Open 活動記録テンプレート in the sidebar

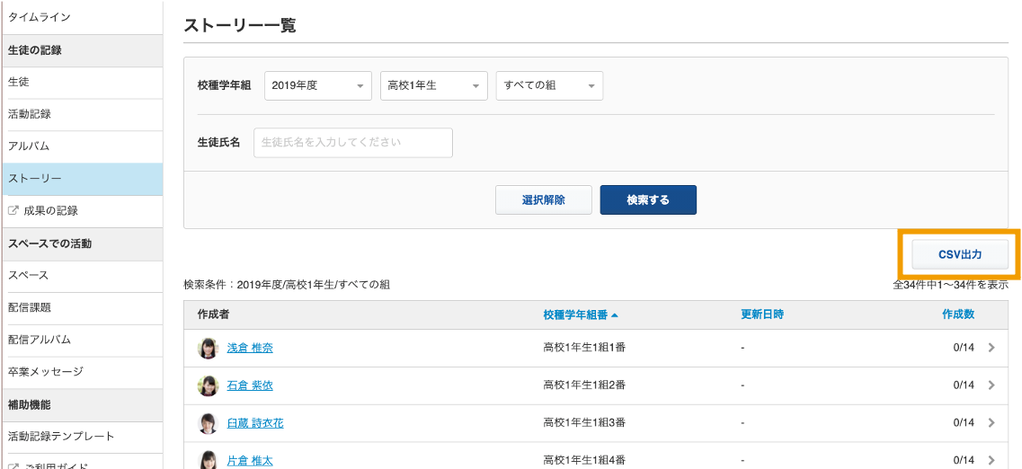point(83,437)
